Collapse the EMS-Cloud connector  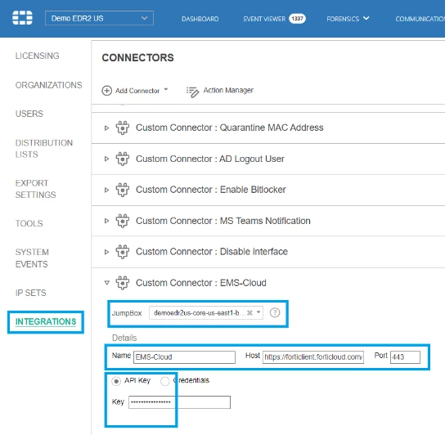[106, 283]
